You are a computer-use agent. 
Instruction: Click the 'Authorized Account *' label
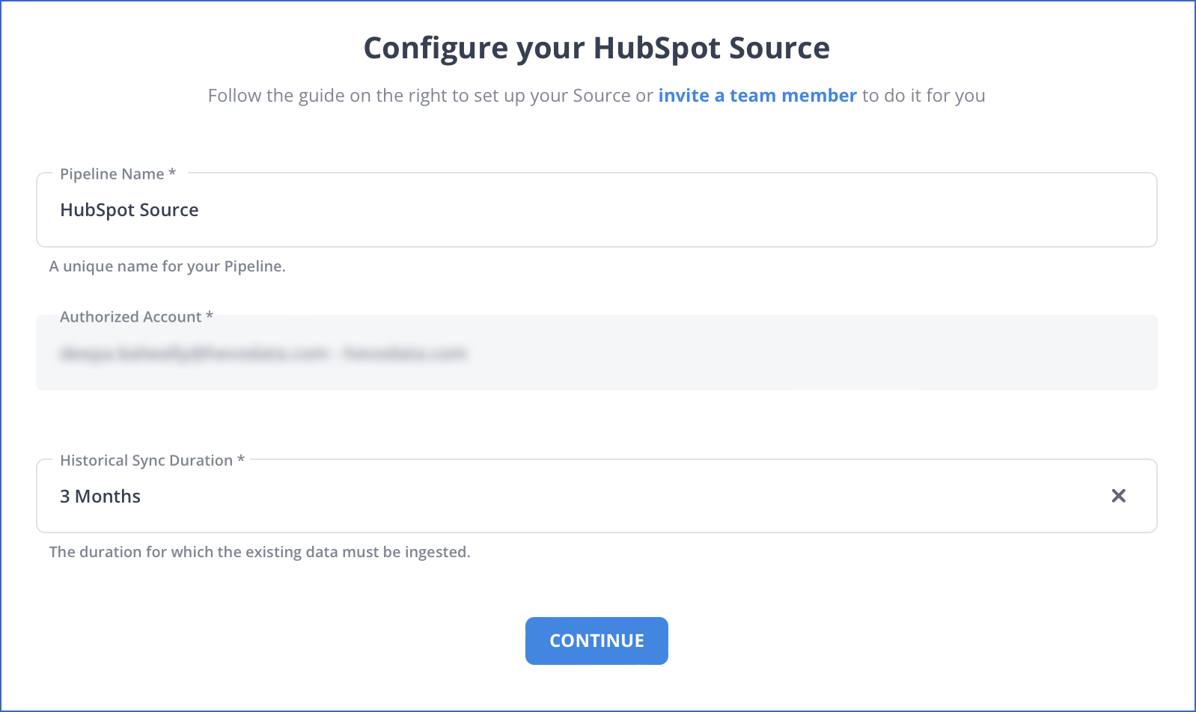[137, 317]
